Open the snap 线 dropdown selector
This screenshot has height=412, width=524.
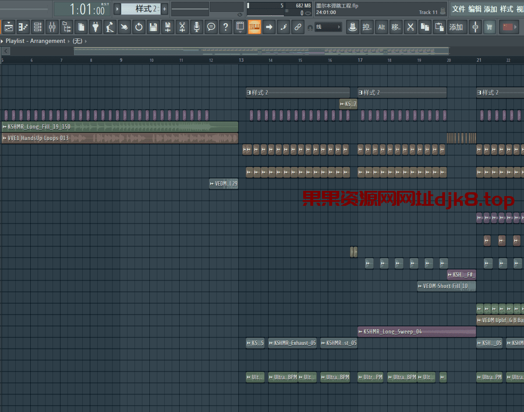(x=328, y=27)
